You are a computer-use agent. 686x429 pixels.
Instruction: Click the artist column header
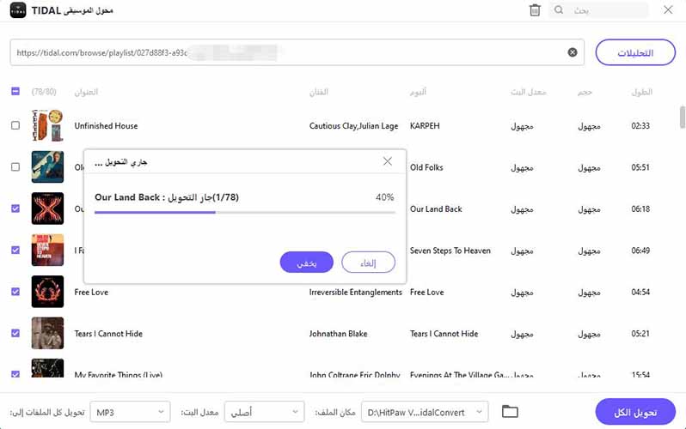(x=318, y=92)
